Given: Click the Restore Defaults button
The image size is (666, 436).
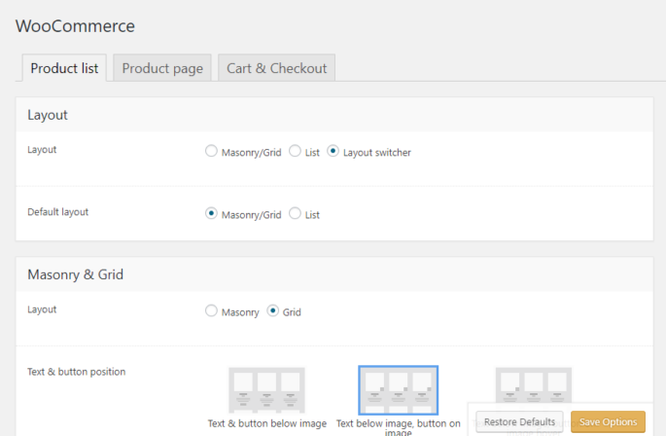Looking at the screenshot, I should coord(519,421).
